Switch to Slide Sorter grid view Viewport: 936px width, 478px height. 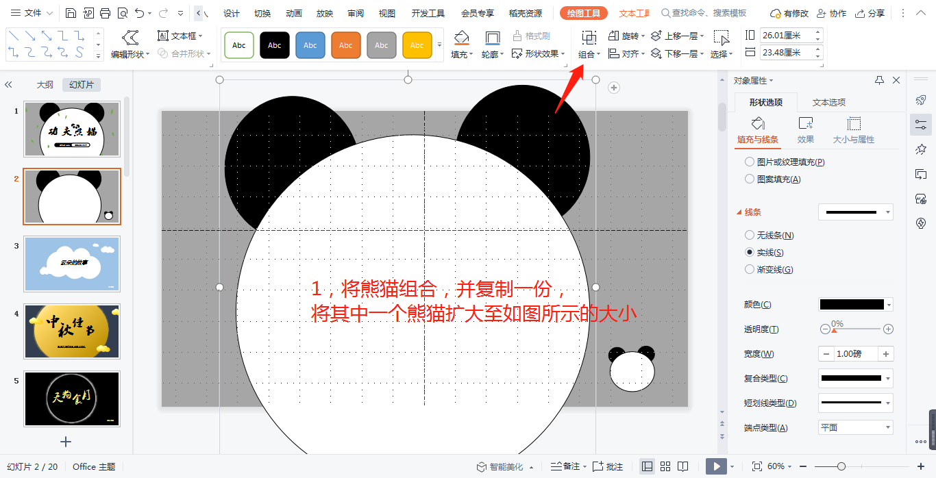pos(665,466)
